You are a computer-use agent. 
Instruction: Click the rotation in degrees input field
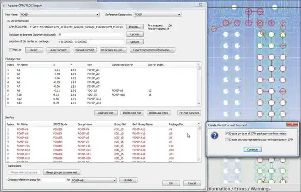(x=91, y=34)
